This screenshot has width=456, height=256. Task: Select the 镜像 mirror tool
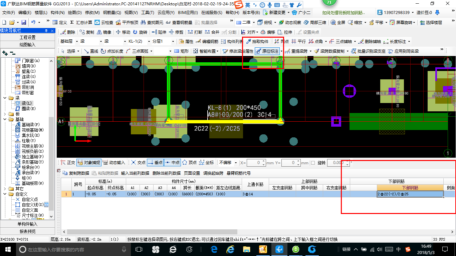(x=104, y=32)
